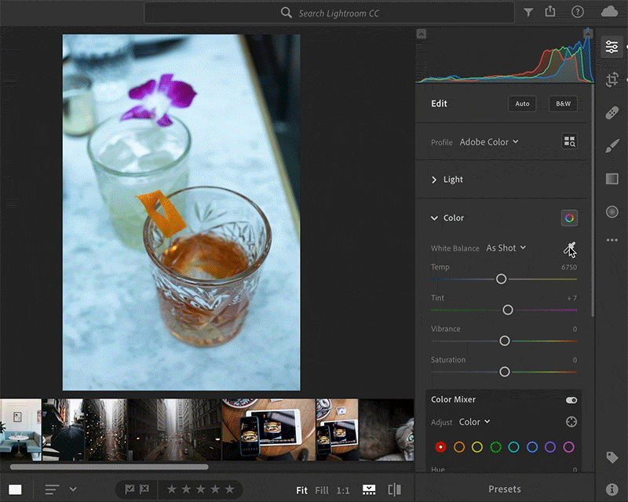This screenshot has width=628, height=502.
Task: Toggle the Color Mixer switch
Action: coord(571,400)
